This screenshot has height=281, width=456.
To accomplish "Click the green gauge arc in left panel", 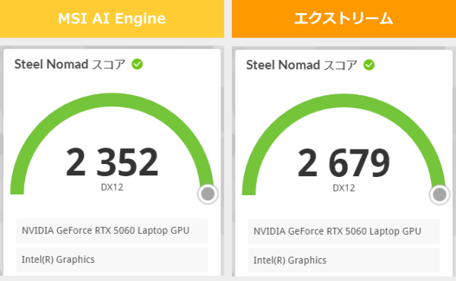I will [x=112, y=100].
